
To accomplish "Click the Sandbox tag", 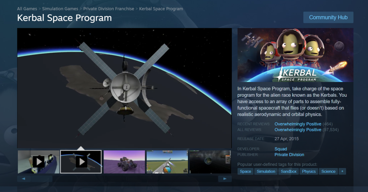I will 289,172.
